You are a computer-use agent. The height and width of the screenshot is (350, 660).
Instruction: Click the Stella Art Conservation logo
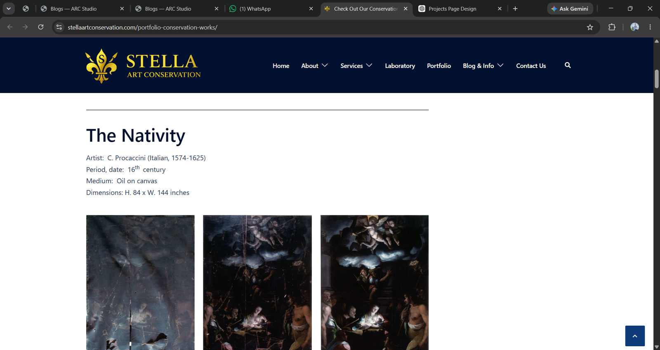(x=143, y=66)
